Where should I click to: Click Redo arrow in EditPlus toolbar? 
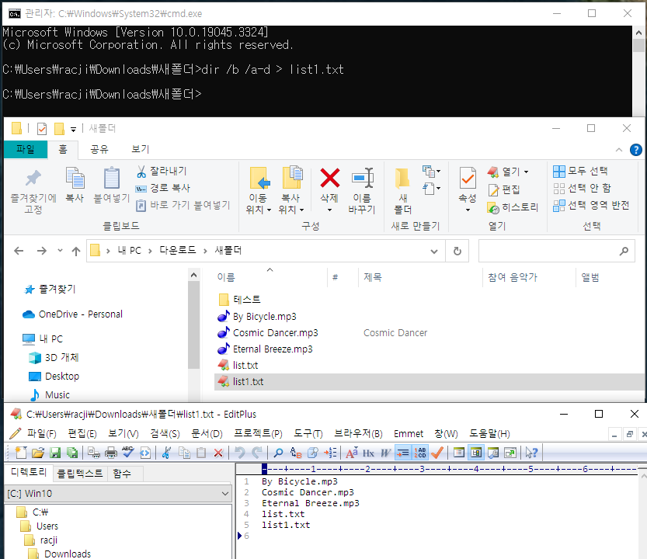tap(256, 453)
